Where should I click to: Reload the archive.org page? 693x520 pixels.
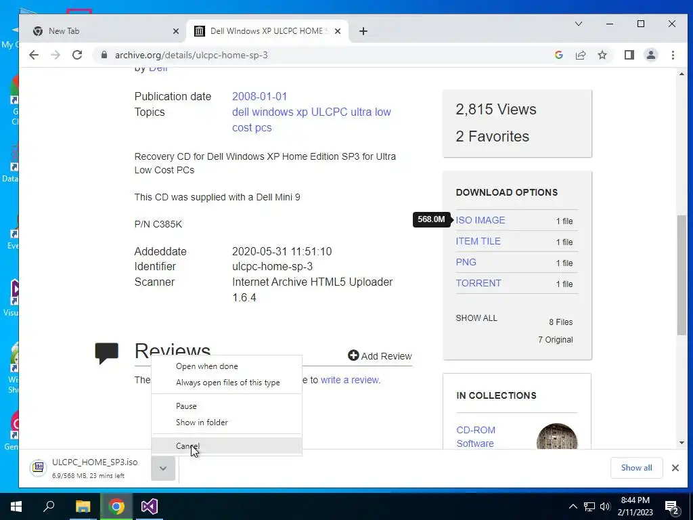point(77,55)
